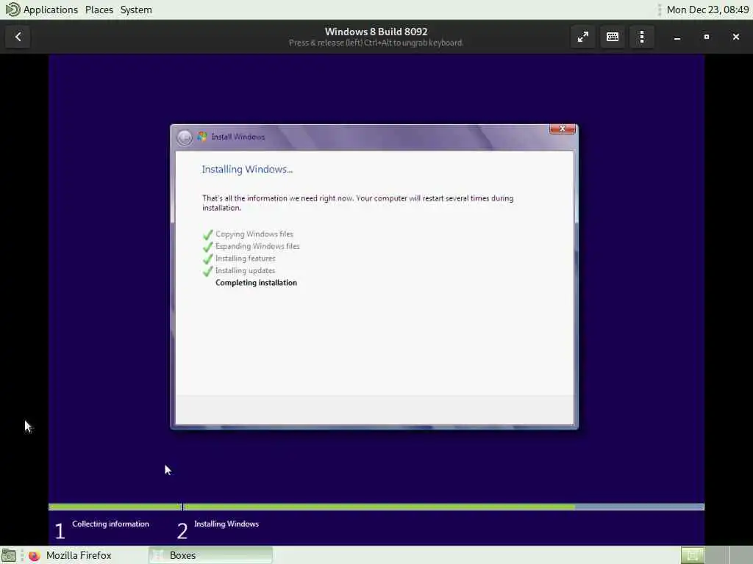Click the date and time clock
This screenshot has height=564, width=753.
(707, 10)
